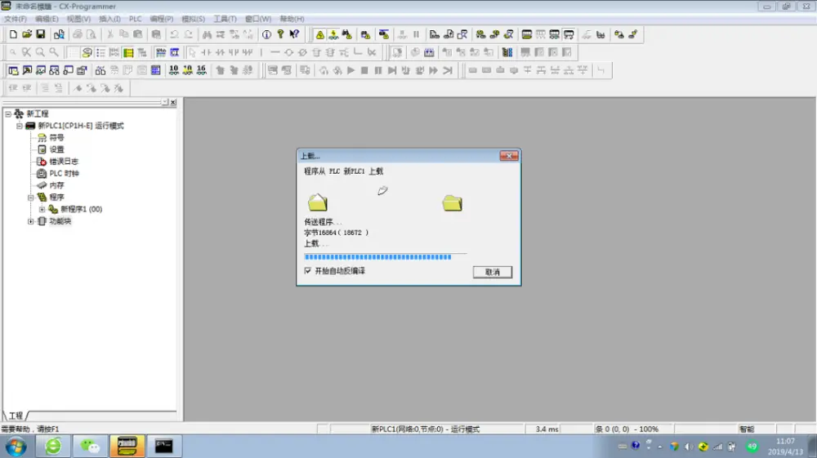This screenshot has width=817, height=458.
Task: Click the 取消 button in upload dialog
Action: point(493,272)
